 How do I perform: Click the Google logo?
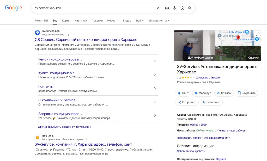[14, 8]
